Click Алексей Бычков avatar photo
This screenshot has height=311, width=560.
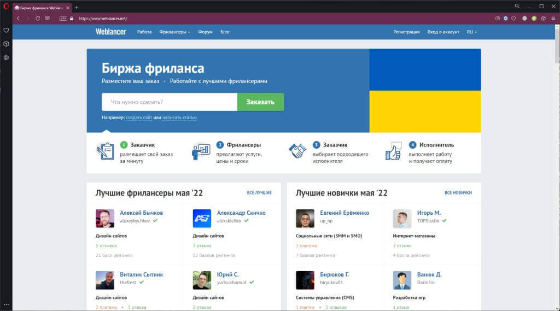[104, 219]
